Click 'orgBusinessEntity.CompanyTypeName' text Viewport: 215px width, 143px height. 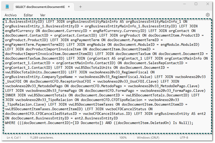[39, 77]
